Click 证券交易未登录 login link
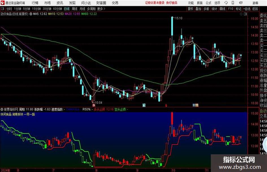Screen dimensions: 267x172 [x=155, y=3]
